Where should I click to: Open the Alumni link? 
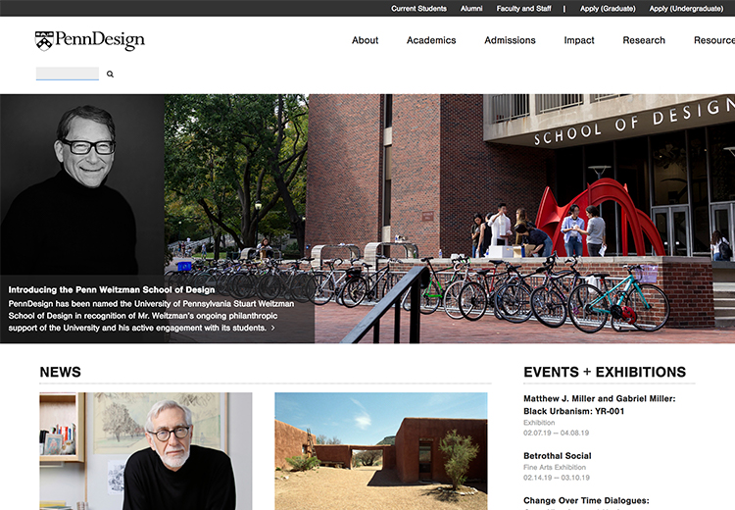coord(471,9)
